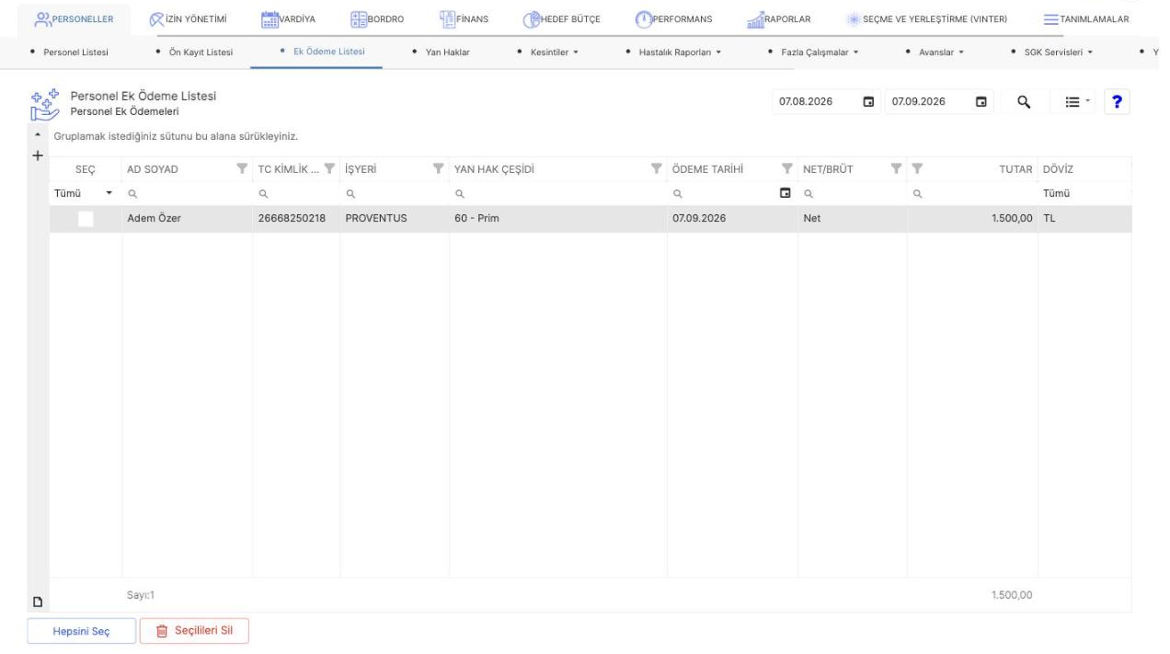Open the TC KİMLİK column filter icon
Viewport: 1170px width, 654px height.
tap(329, 168)
